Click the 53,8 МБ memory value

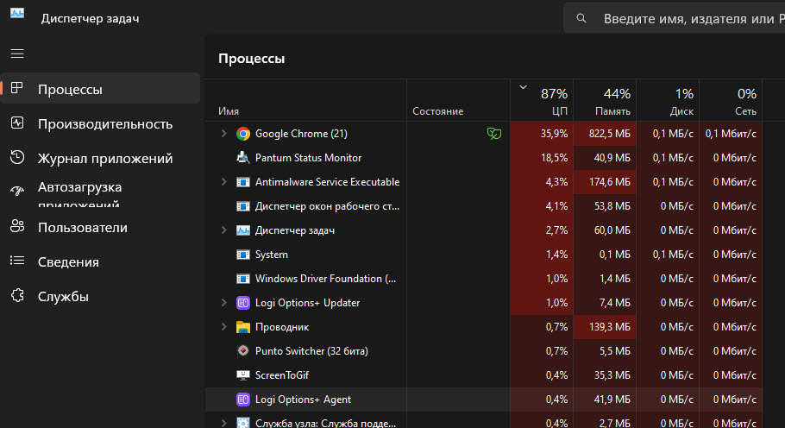(x=612, y=205)
